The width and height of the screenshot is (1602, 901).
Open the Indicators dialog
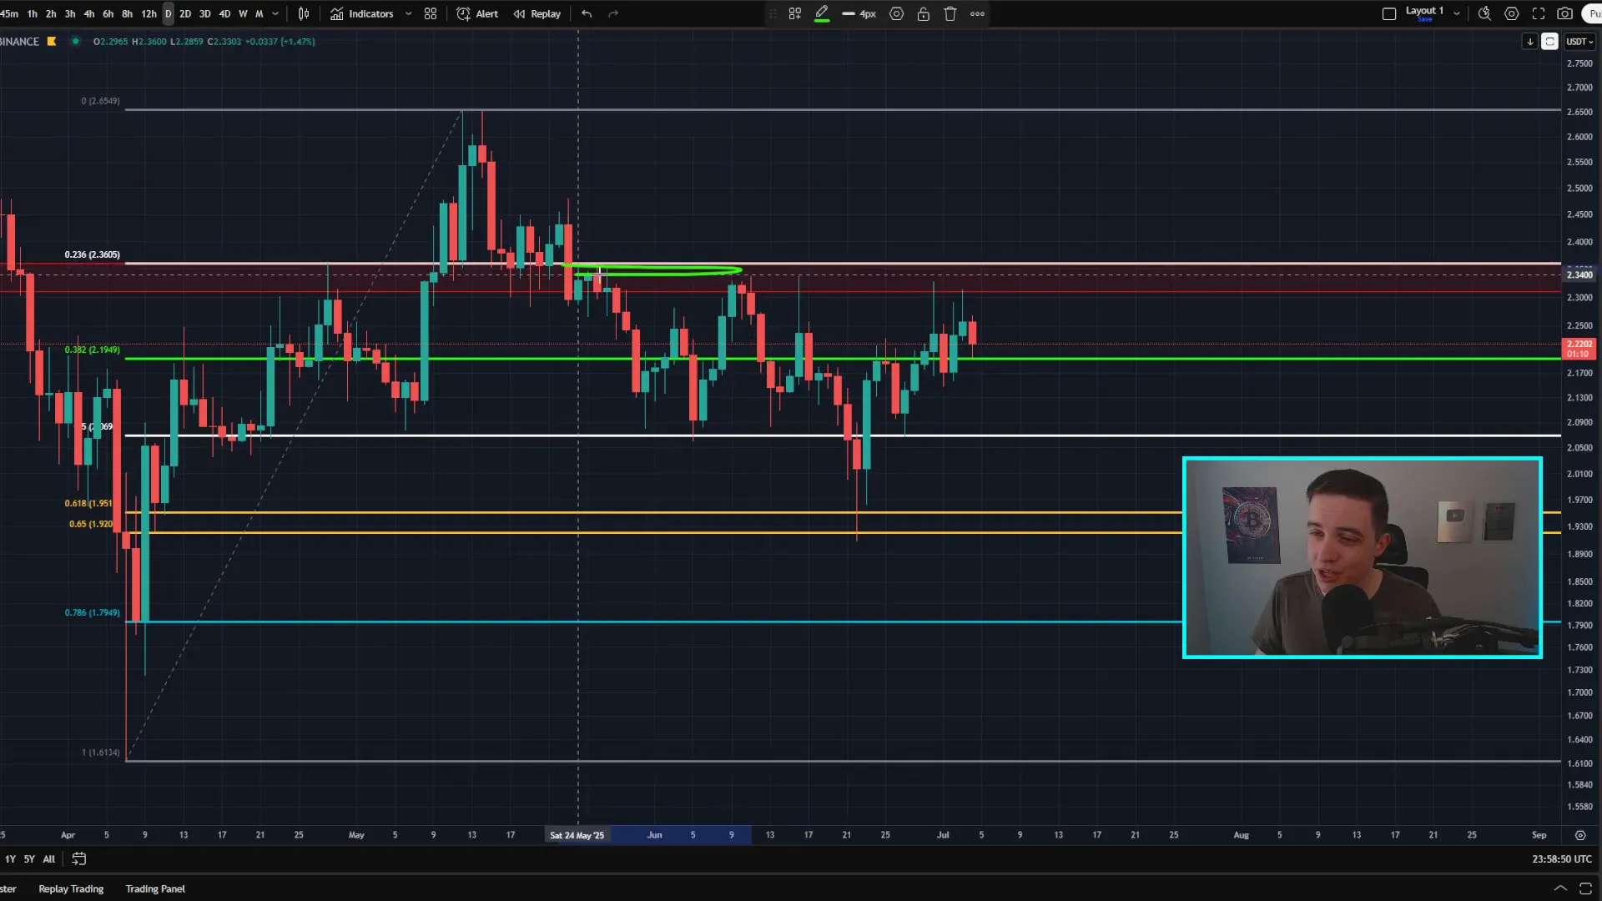361,13
